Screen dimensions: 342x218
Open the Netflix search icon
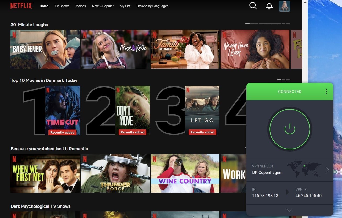[x=253, y=6]
